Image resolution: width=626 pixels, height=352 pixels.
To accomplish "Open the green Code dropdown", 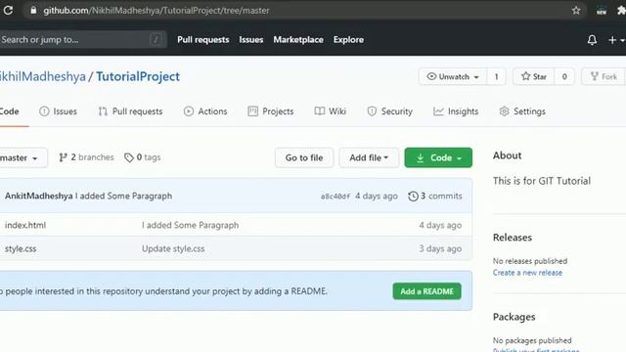I will (438, 157).
